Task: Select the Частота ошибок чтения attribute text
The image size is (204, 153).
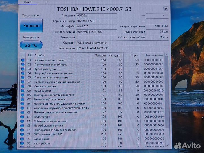Action: [49, 60]
